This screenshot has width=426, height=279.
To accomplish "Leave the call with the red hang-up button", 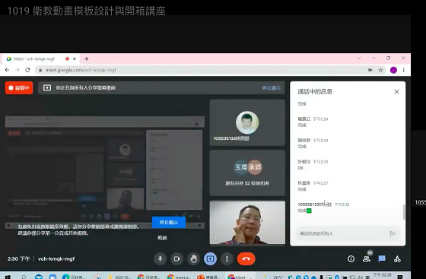I will click(246, 258).
